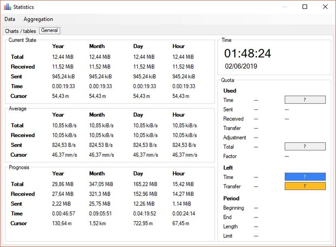This screenshot has height=247, width=336.
Task: Click the Used Time quota progress bar
Action: click(x=305, y=100)
